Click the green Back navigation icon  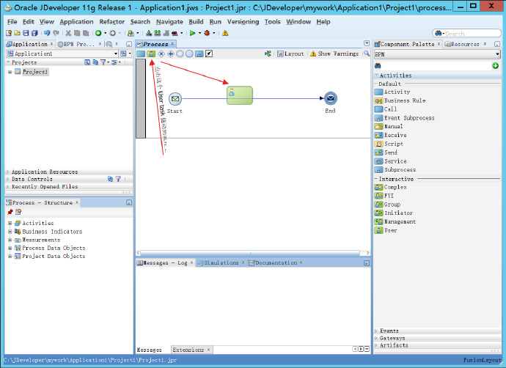click(x=98, y=33)
